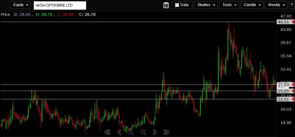Screen dimensions: 295x137
Task: Open the Tools menu
Action: click(x=229, y=5)
